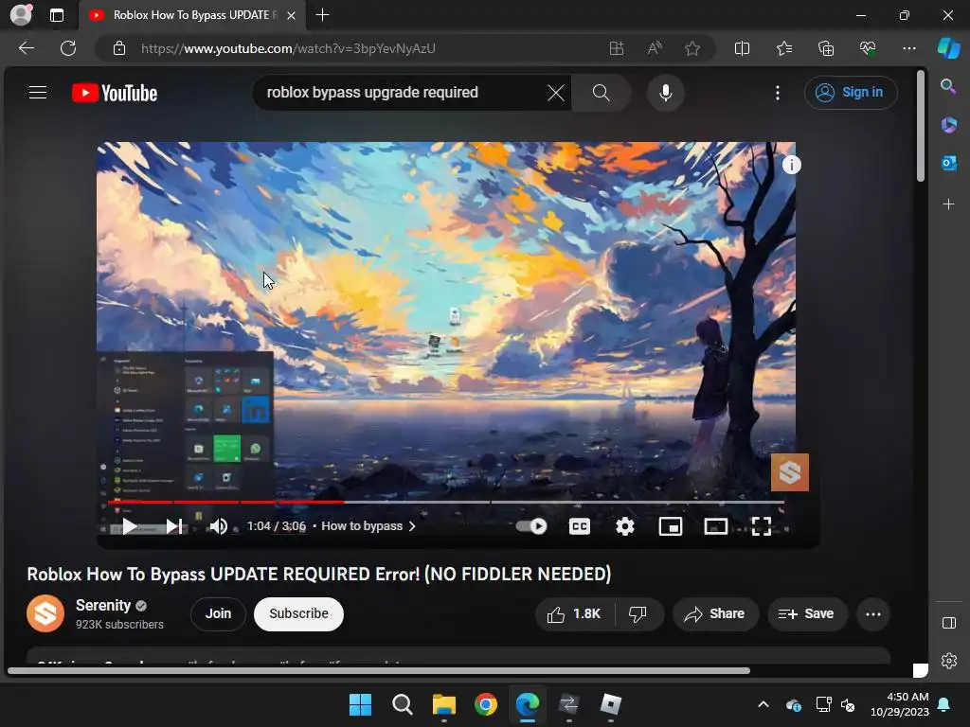Open the YouTube hamburger guide menu
970x727 pixels.
click(x=38, y=93)
